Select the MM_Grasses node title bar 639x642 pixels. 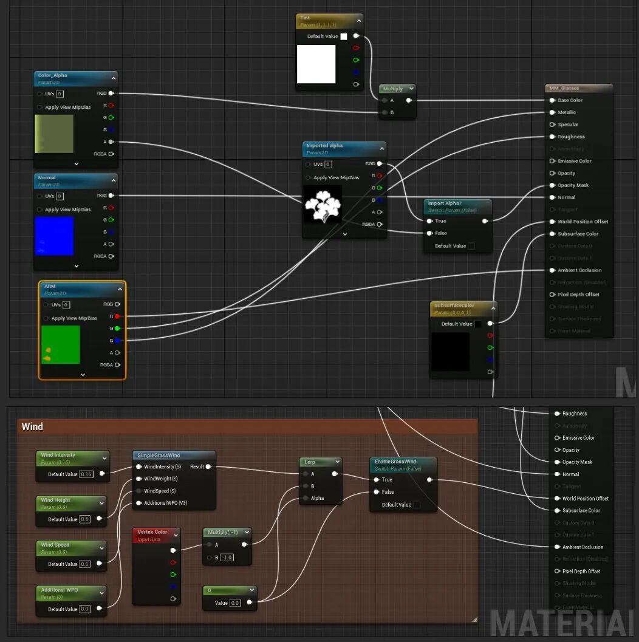(x=579, y=88)
